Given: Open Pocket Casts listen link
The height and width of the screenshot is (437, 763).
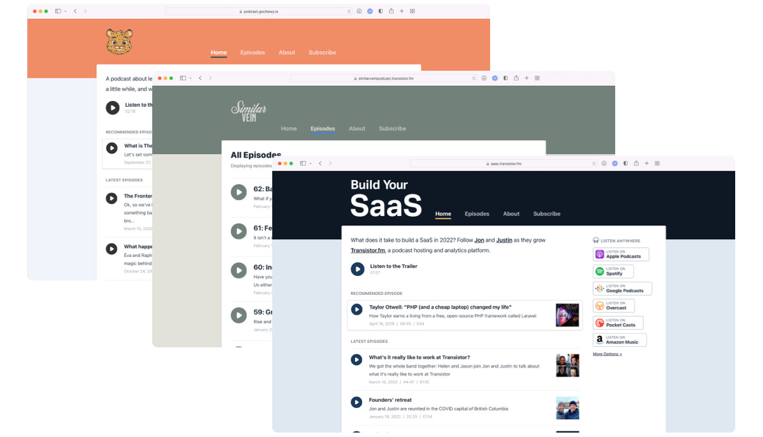Looking at the screenshot, I should [x=618, y=323].
